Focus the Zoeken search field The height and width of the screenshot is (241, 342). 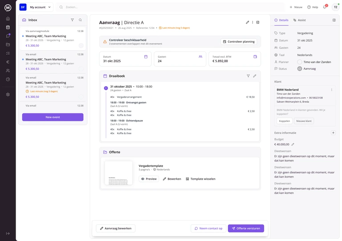170,7
